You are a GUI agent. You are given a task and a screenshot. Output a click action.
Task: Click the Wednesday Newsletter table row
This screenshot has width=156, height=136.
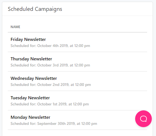[77, 81]
